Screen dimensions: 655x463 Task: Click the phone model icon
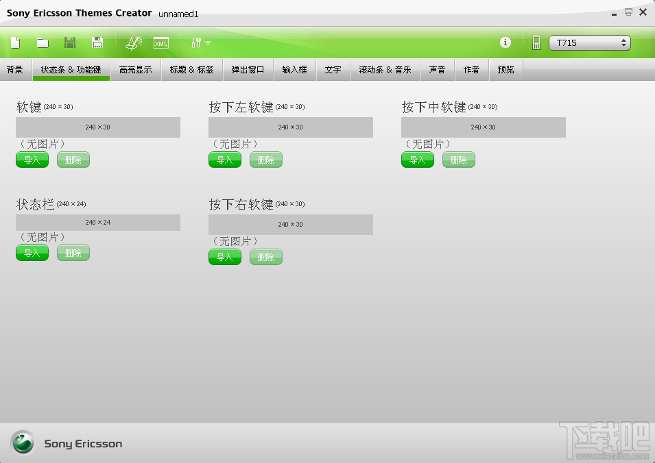[x=536, y=42]
